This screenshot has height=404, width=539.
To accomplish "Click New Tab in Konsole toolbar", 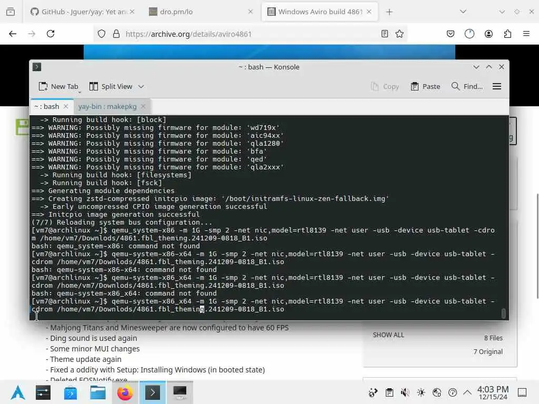I will click(58, 87).
